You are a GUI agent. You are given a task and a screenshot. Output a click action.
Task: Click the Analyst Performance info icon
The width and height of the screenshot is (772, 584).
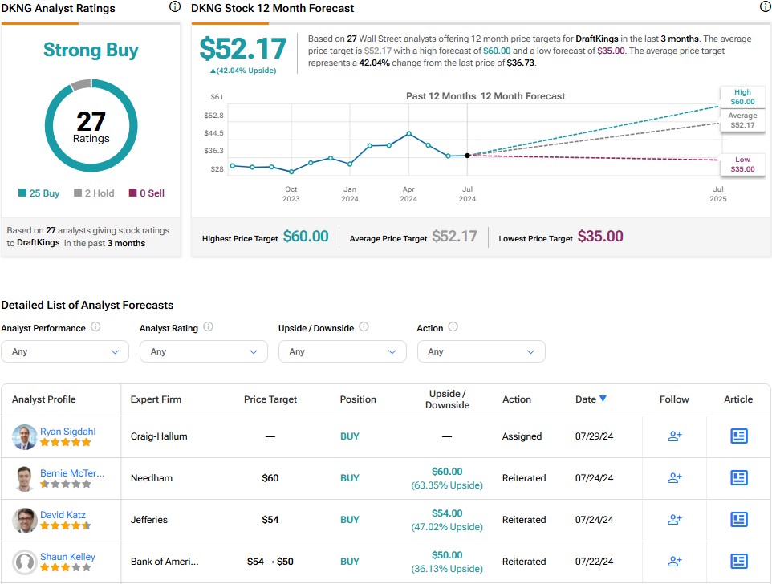point(95,327)
